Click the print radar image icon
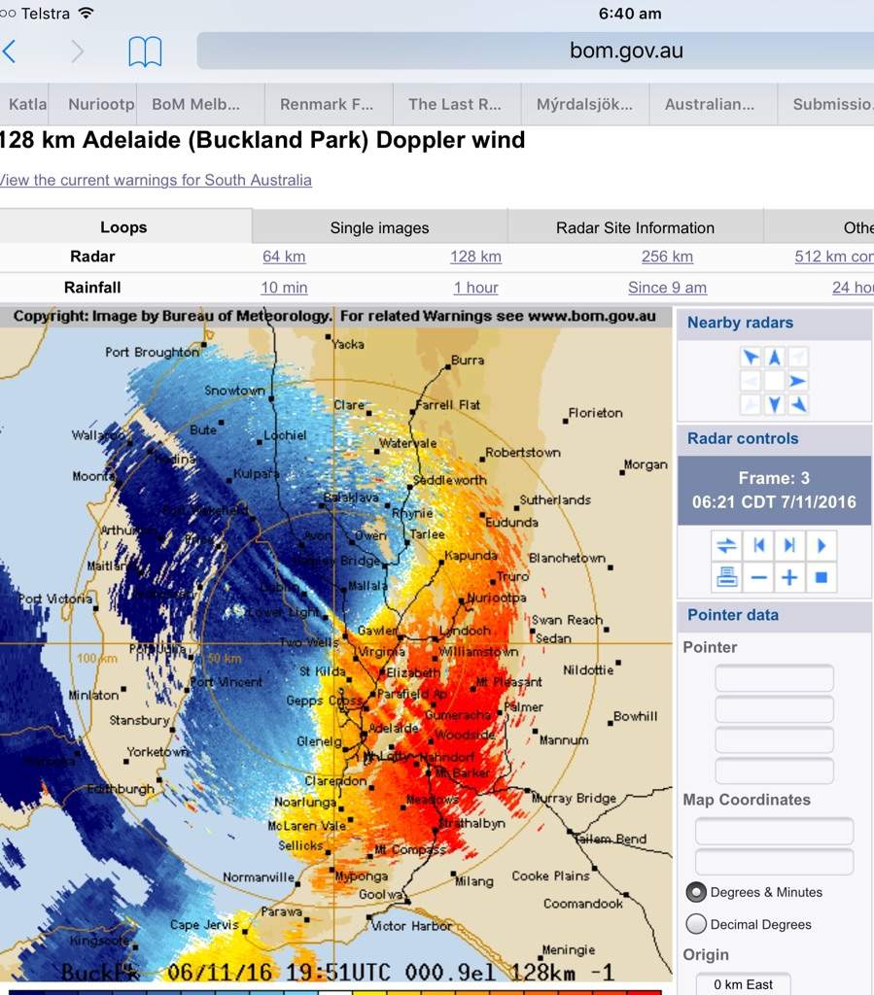 coord(727,577)
